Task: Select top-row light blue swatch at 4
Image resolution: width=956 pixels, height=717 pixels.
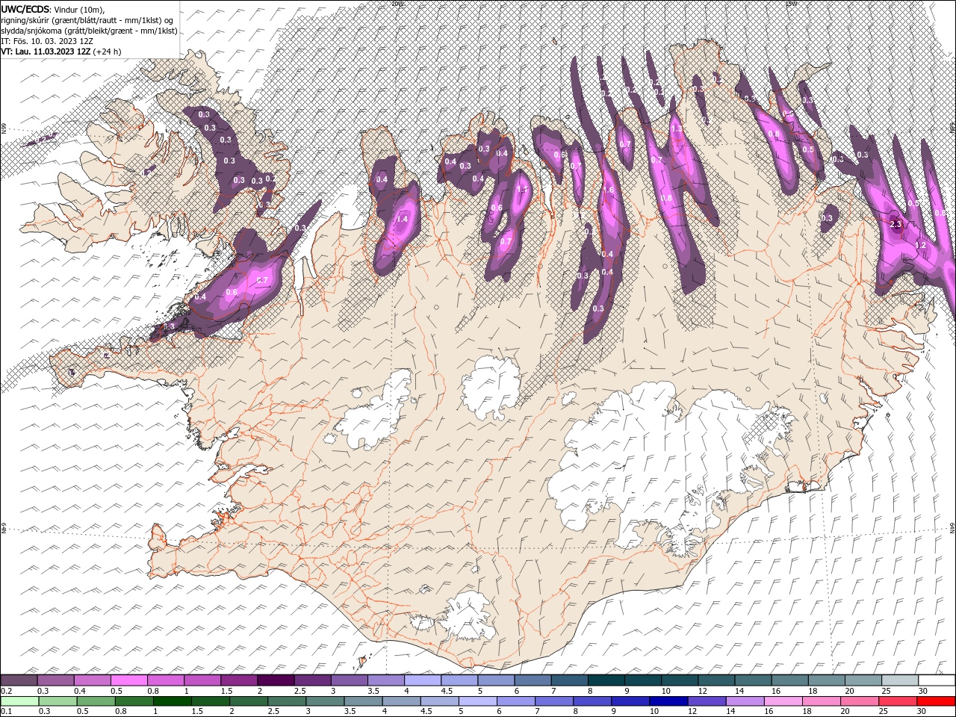Action: pos(423,680)
